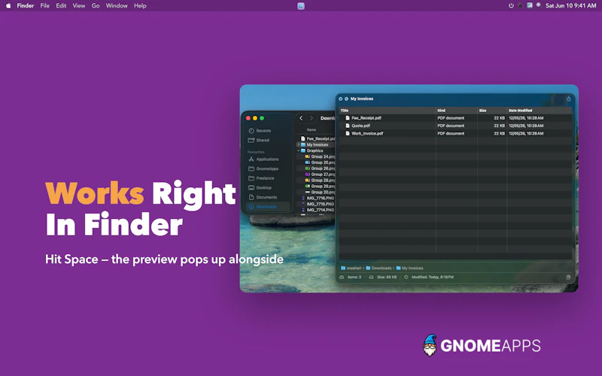Select the Graphics folder row
This screenshot has width=602, height=376.
coord(315,151)
